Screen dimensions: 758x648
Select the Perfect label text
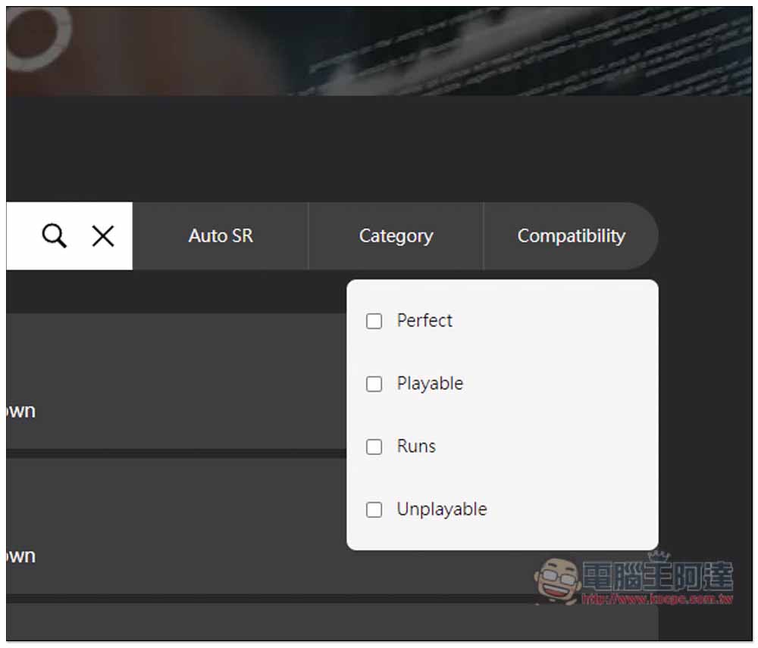424,321
